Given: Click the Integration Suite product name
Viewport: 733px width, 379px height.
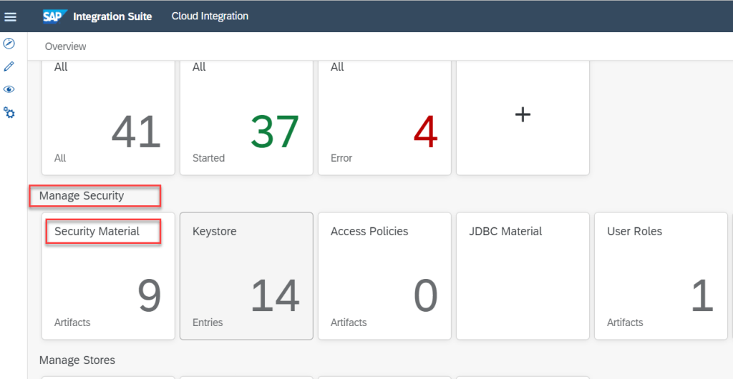Looking at the screenshot, I should click(x=112, y=16).
